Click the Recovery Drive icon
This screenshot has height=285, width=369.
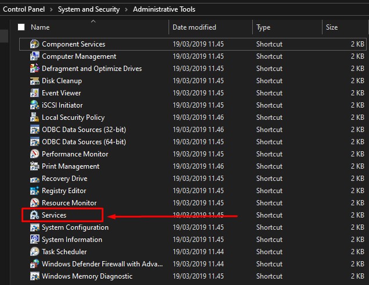[35, 179]
